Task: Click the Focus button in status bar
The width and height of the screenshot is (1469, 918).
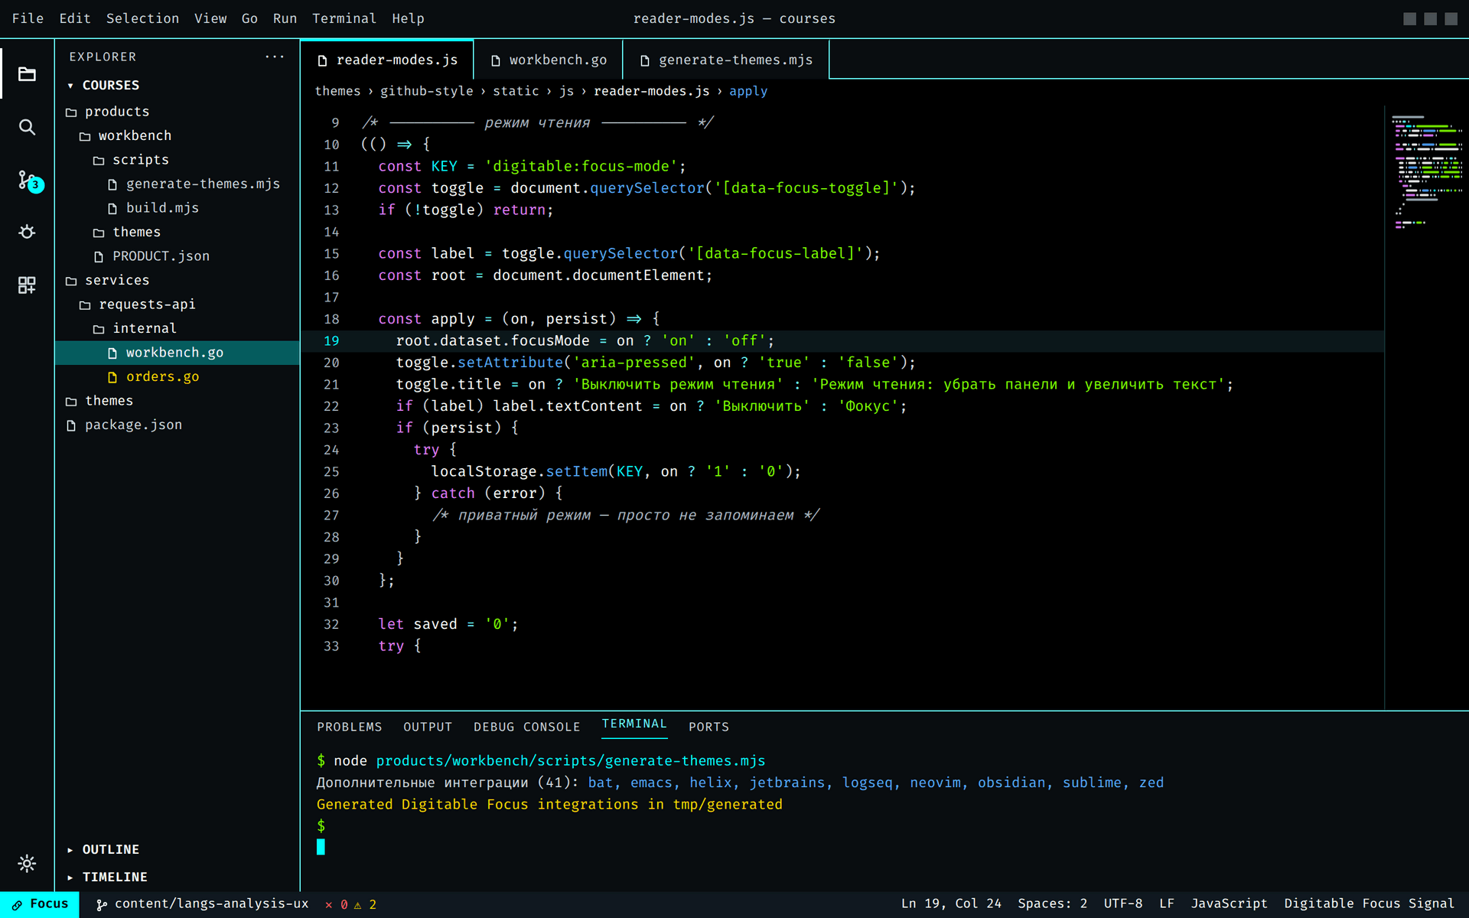Action: pyautogui.click(x=40, y=904)
